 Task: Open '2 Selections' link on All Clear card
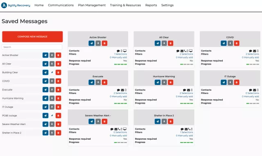point(186,54)
